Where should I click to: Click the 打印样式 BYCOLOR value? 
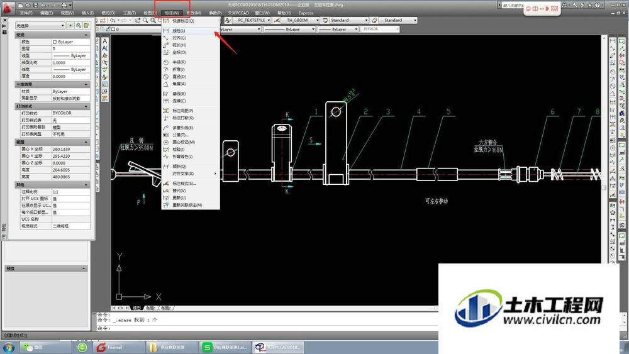click(70, 113)
